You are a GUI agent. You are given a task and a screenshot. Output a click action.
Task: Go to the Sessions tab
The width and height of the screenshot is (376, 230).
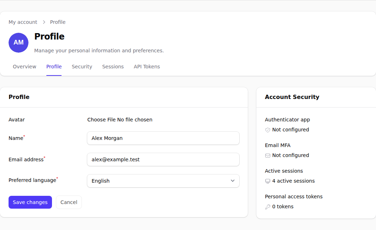[113, 67]
